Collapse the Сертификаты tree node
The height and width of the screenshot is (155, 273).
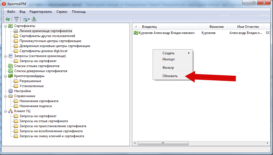click(x=6, y=26)
